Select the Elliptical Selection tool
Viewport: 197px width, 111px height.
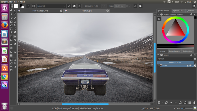pyautogui.click(x=15, y=60)
